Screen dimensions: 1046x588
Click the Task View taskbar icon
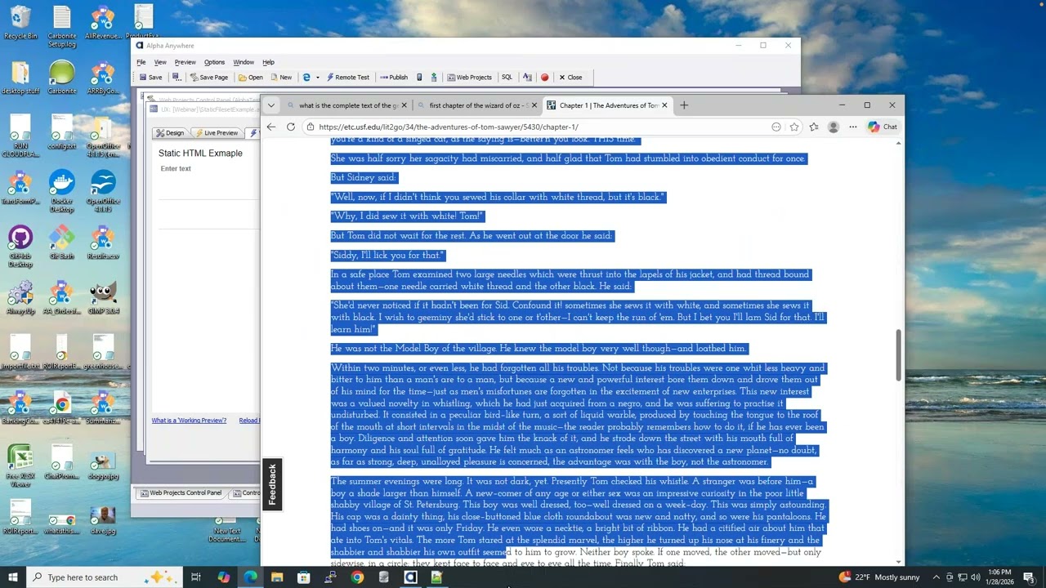coord(196,577)
